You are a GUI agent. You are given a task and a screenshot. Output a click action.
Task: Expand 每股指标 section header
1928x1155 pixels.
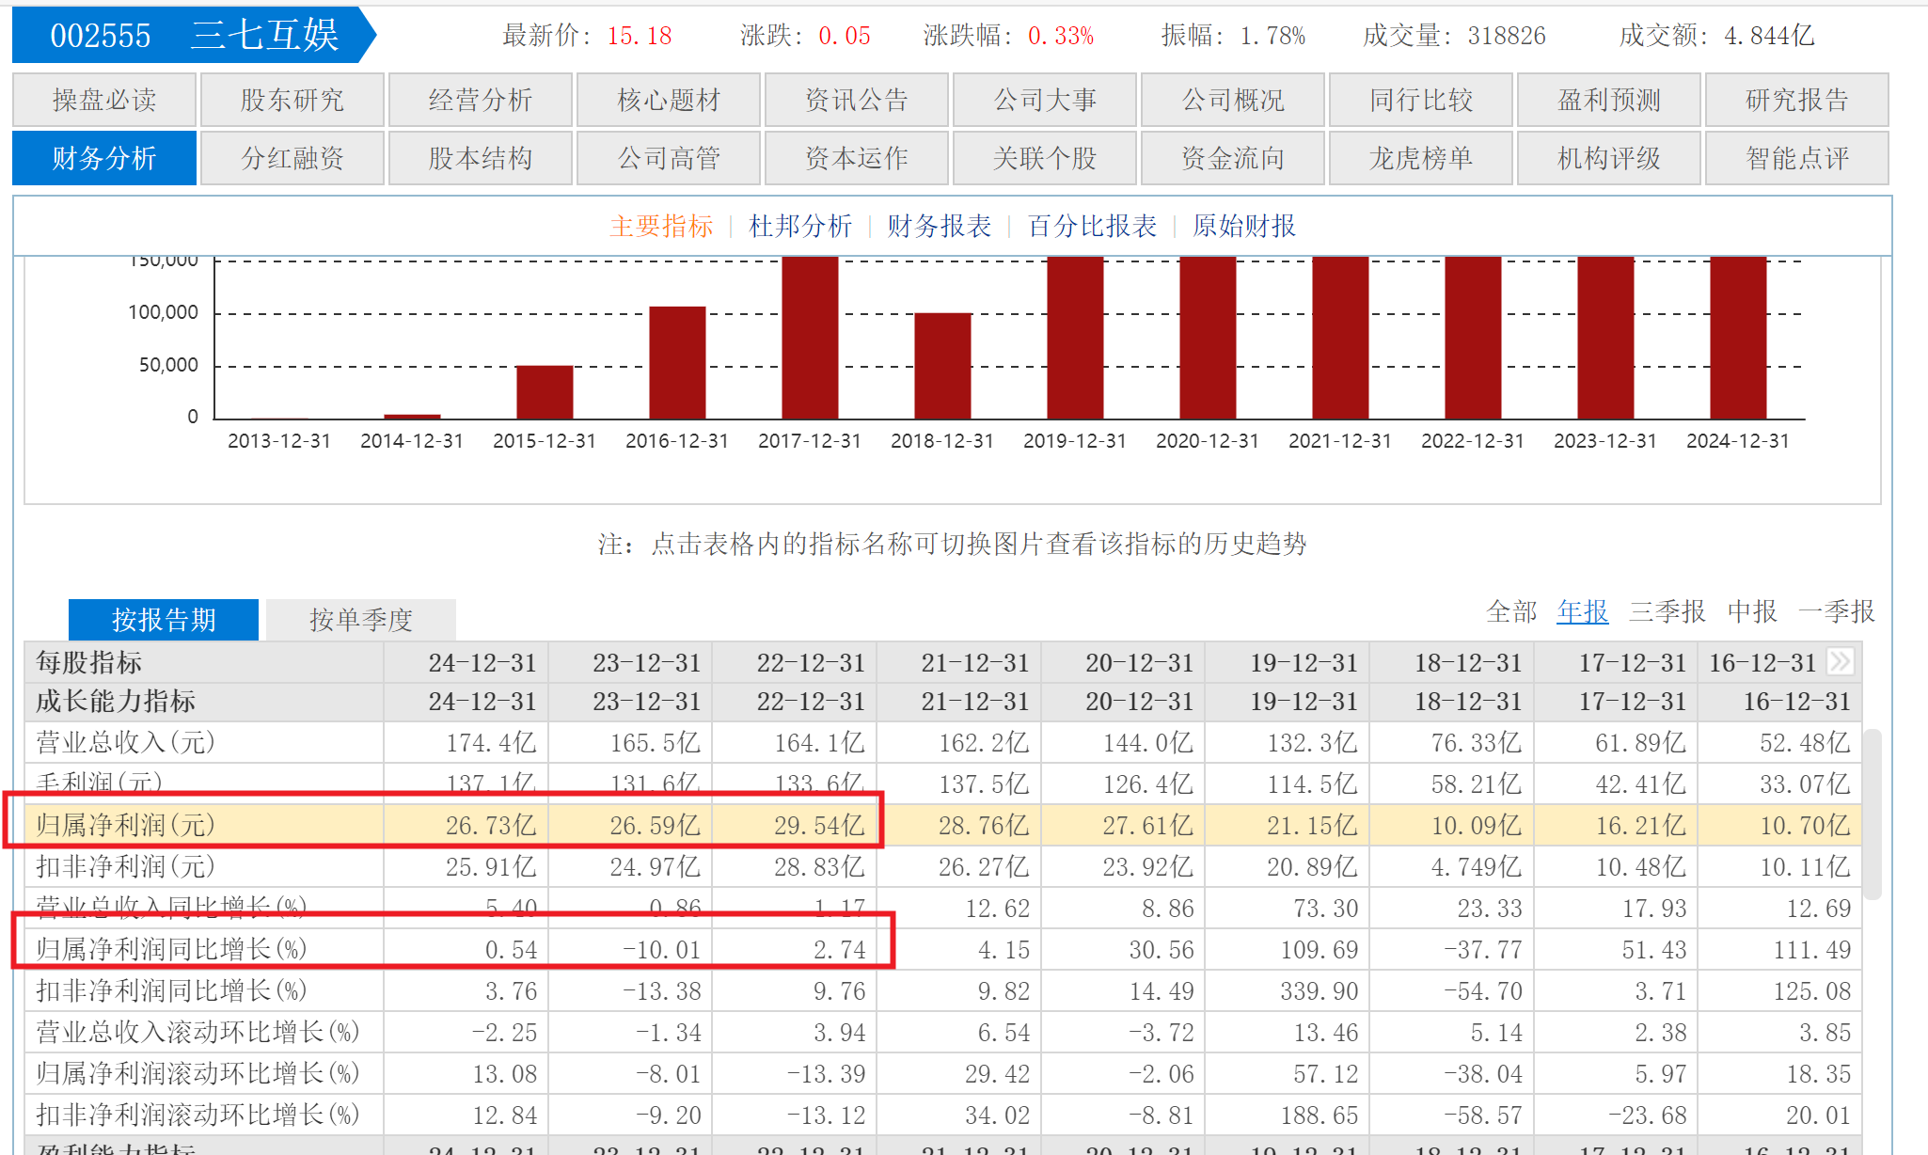(x=89, y=663)
